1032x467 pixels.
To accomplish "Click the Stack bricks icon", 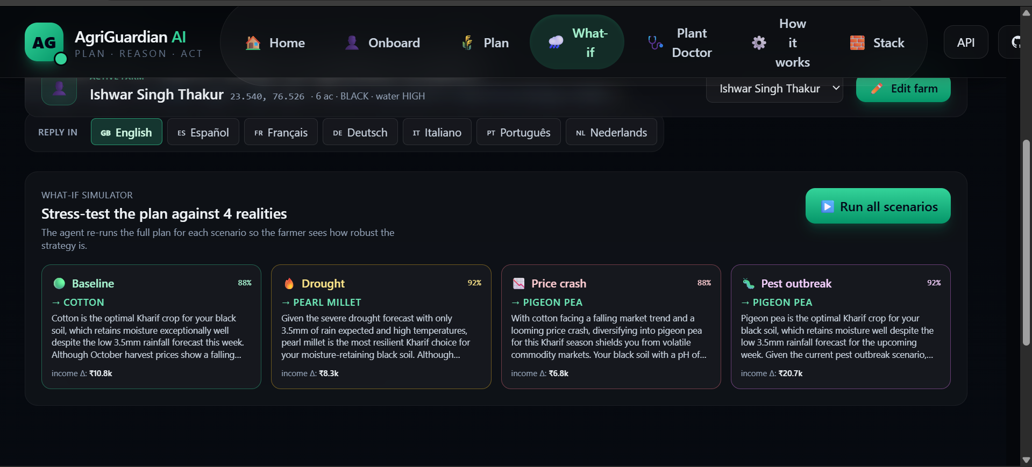I will pyautogui.click(x=857, y=42).
